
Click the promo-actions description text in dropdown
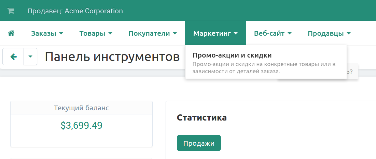(x=264, y=68)
